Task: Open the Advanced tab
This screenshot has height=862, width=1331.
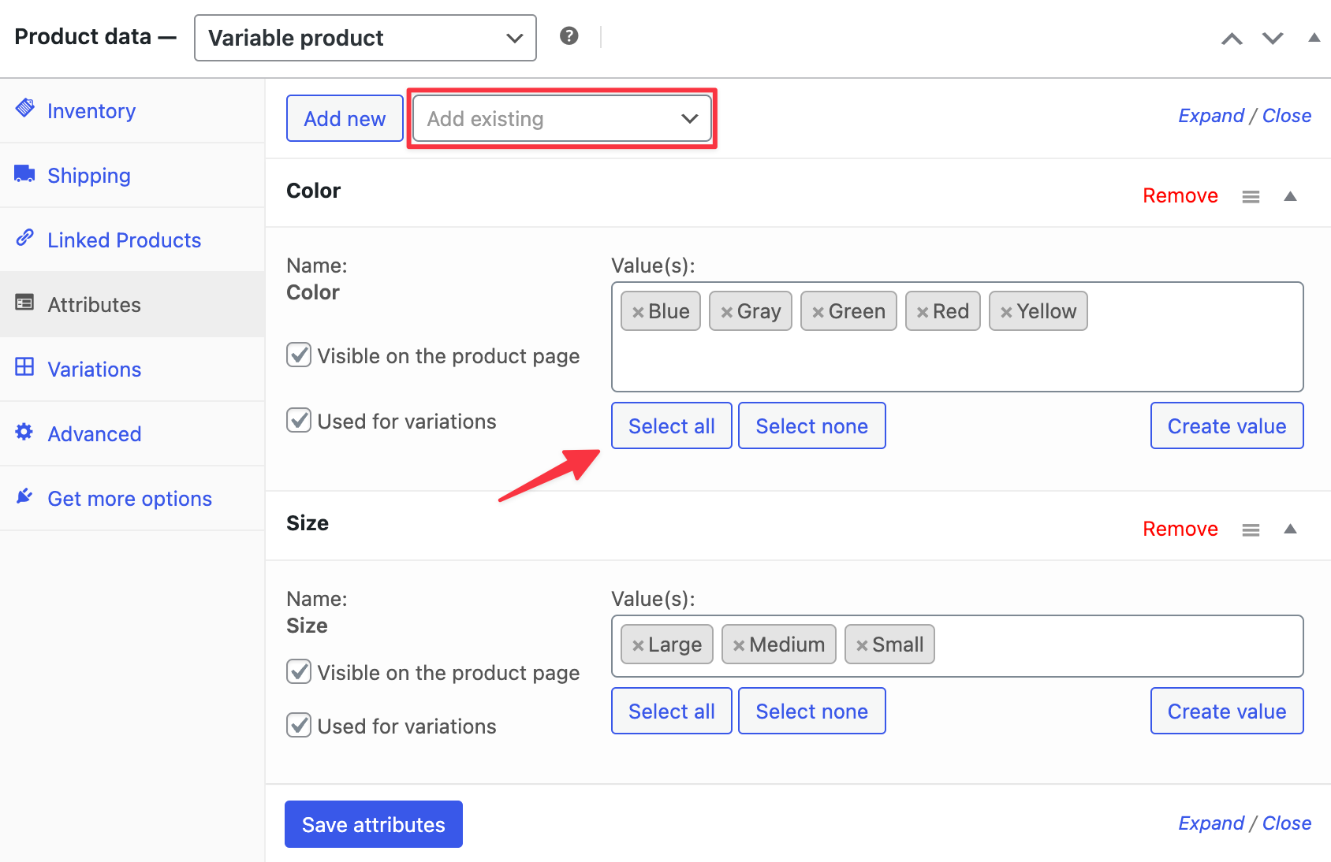Action: (94, 433)
